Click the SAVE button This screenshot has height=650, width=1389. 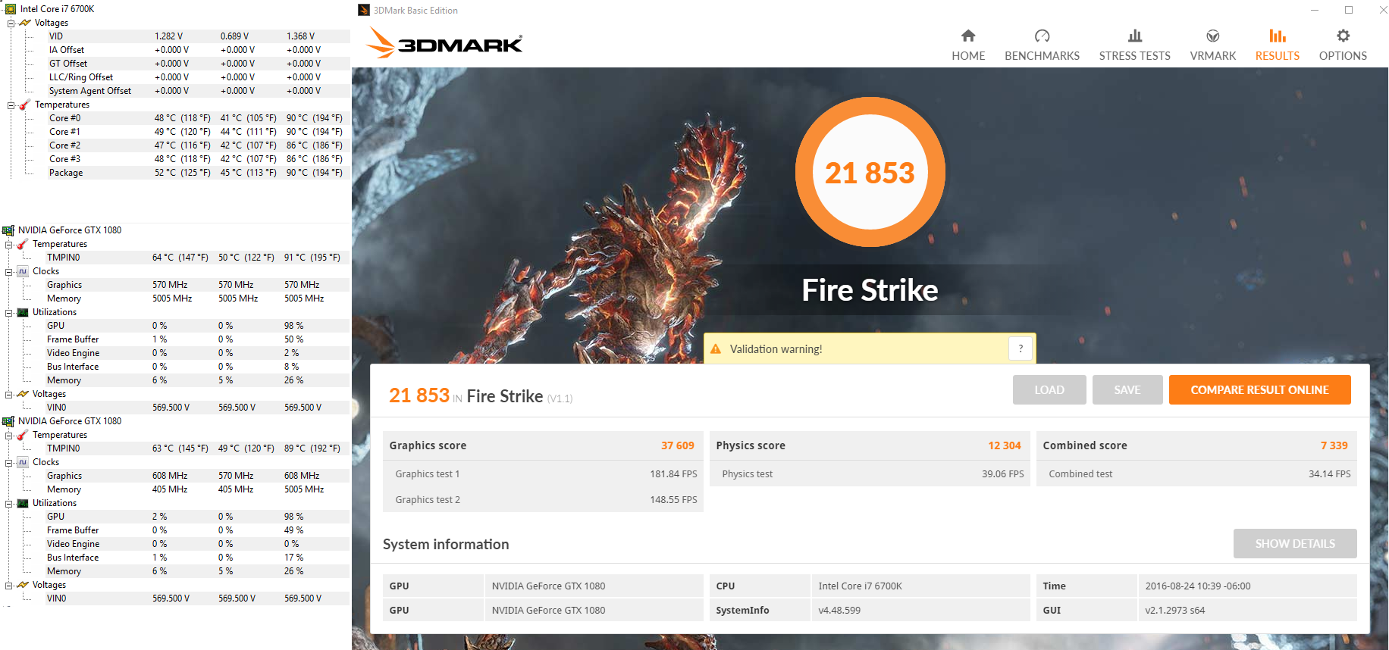point(1127,389)
